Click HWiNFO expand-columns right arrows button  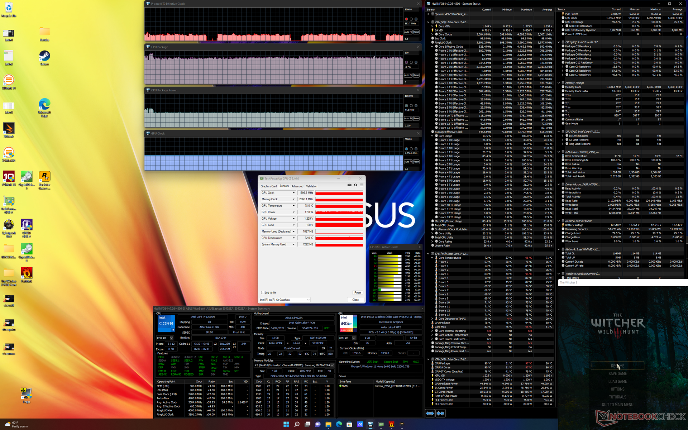click(430, 413)
